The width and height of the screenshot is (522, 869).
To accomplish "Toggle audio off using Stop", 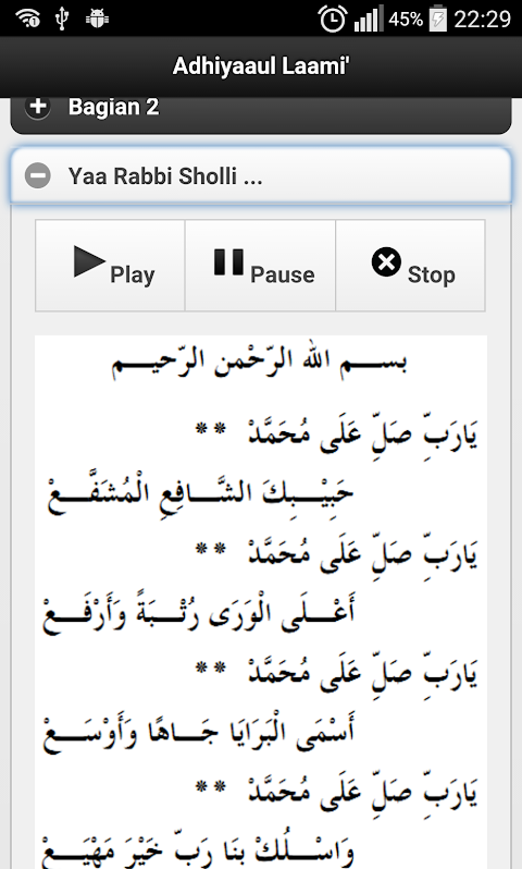I will [411, 264].
